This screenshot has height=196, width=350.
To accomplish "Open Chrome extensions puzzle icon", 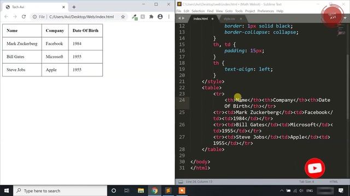I will click(x=151, y=17).
